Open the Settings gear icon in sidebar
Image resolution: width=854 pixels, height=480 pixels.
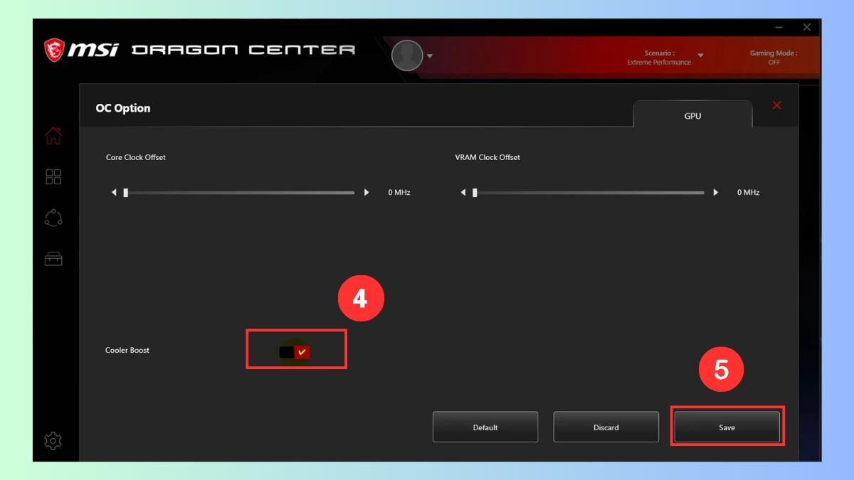(x=53, y=441)
